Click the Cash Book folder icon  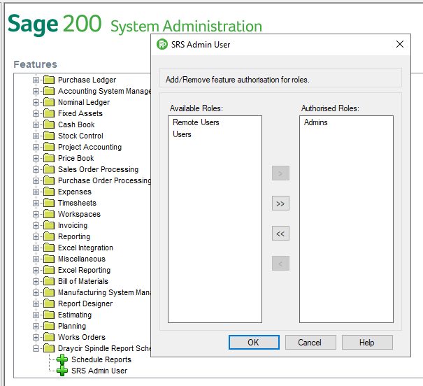[49, 124]
